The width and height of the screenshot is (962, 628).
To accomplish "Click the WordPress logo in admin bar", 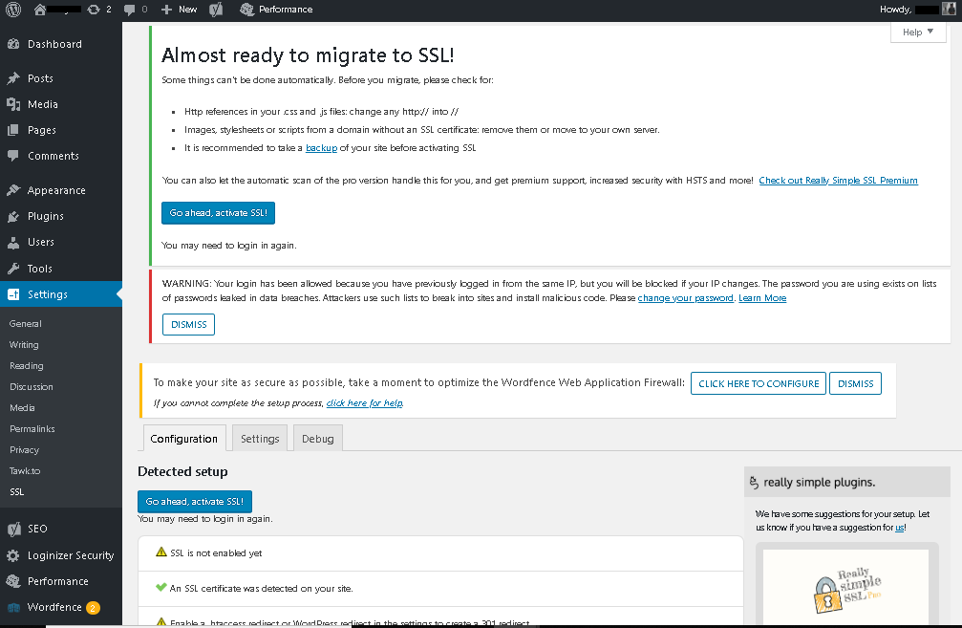I will pyautogui.click(x=12, y=10).
